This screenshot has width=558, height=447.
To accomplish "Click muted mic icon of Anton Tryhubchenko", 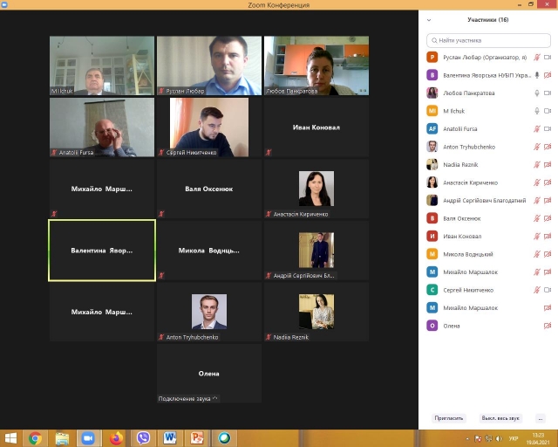I will [537, 147].
